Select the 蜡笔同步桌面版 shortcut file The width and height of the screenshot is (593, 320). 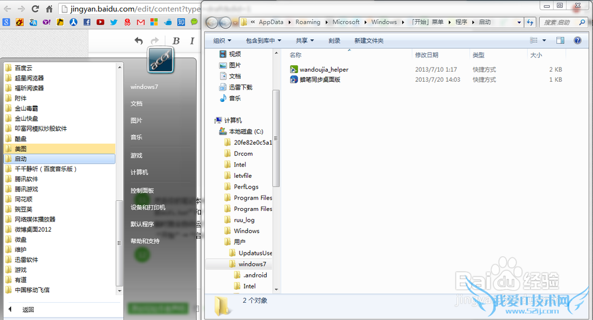tap(315, 80)
